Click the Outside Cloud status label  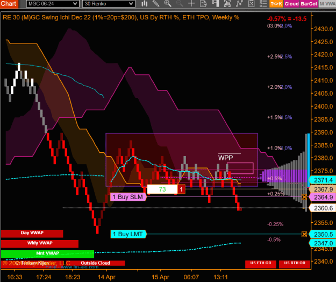click(x=95, y=263)
